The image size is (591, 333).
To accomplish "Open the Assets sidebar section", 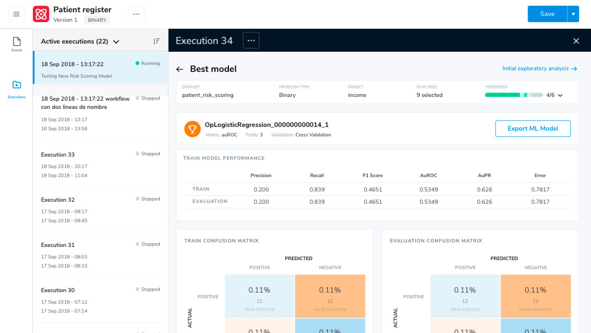I will (17, 44).
